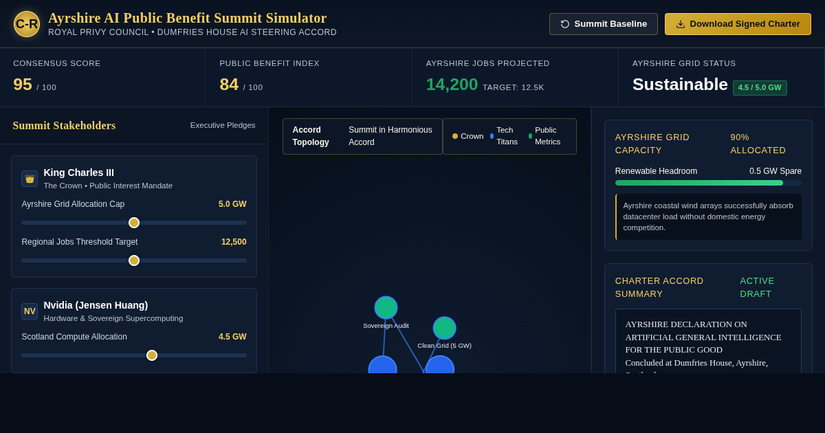The width and height of the screenshot is (825, 433).
Task: Click the Renewable Headroom progress bar
Action: click(x=708, y=183)
